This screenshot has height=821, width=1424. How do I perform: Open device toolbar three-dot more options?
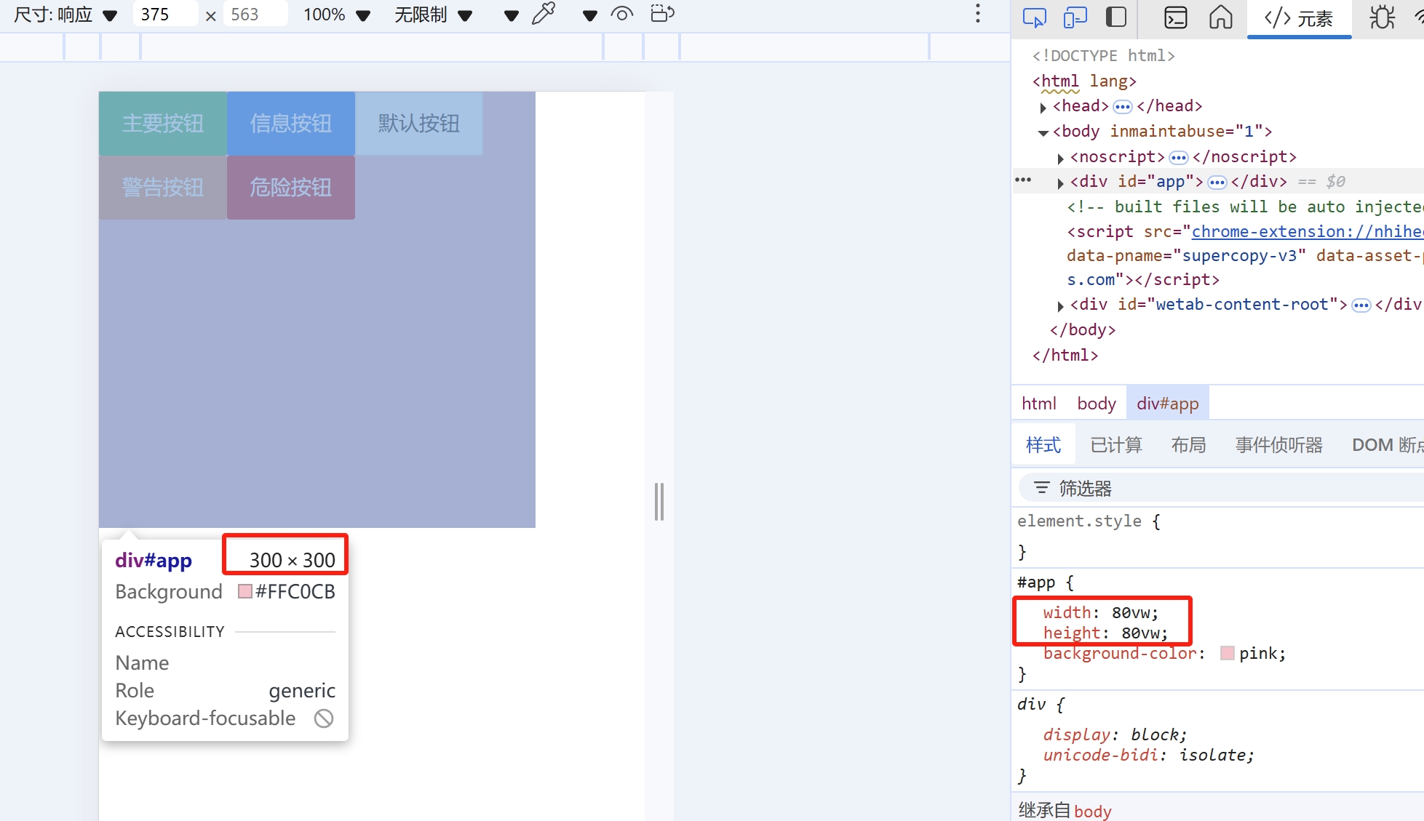[977, 14]
